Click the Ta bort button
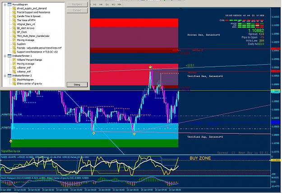The width and height of the screenshot is (282, 193). tap(77, 10)
